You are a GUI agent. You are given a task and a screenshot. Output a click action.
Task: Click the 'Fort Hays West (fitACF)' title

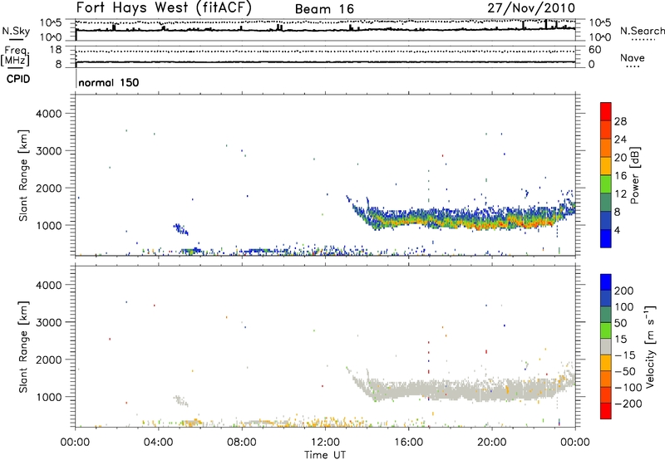coord(164,7)
